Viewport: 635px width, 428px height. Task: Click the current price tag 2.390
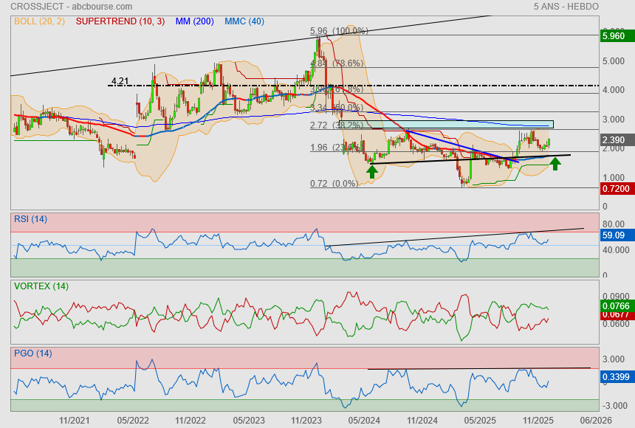614,140
